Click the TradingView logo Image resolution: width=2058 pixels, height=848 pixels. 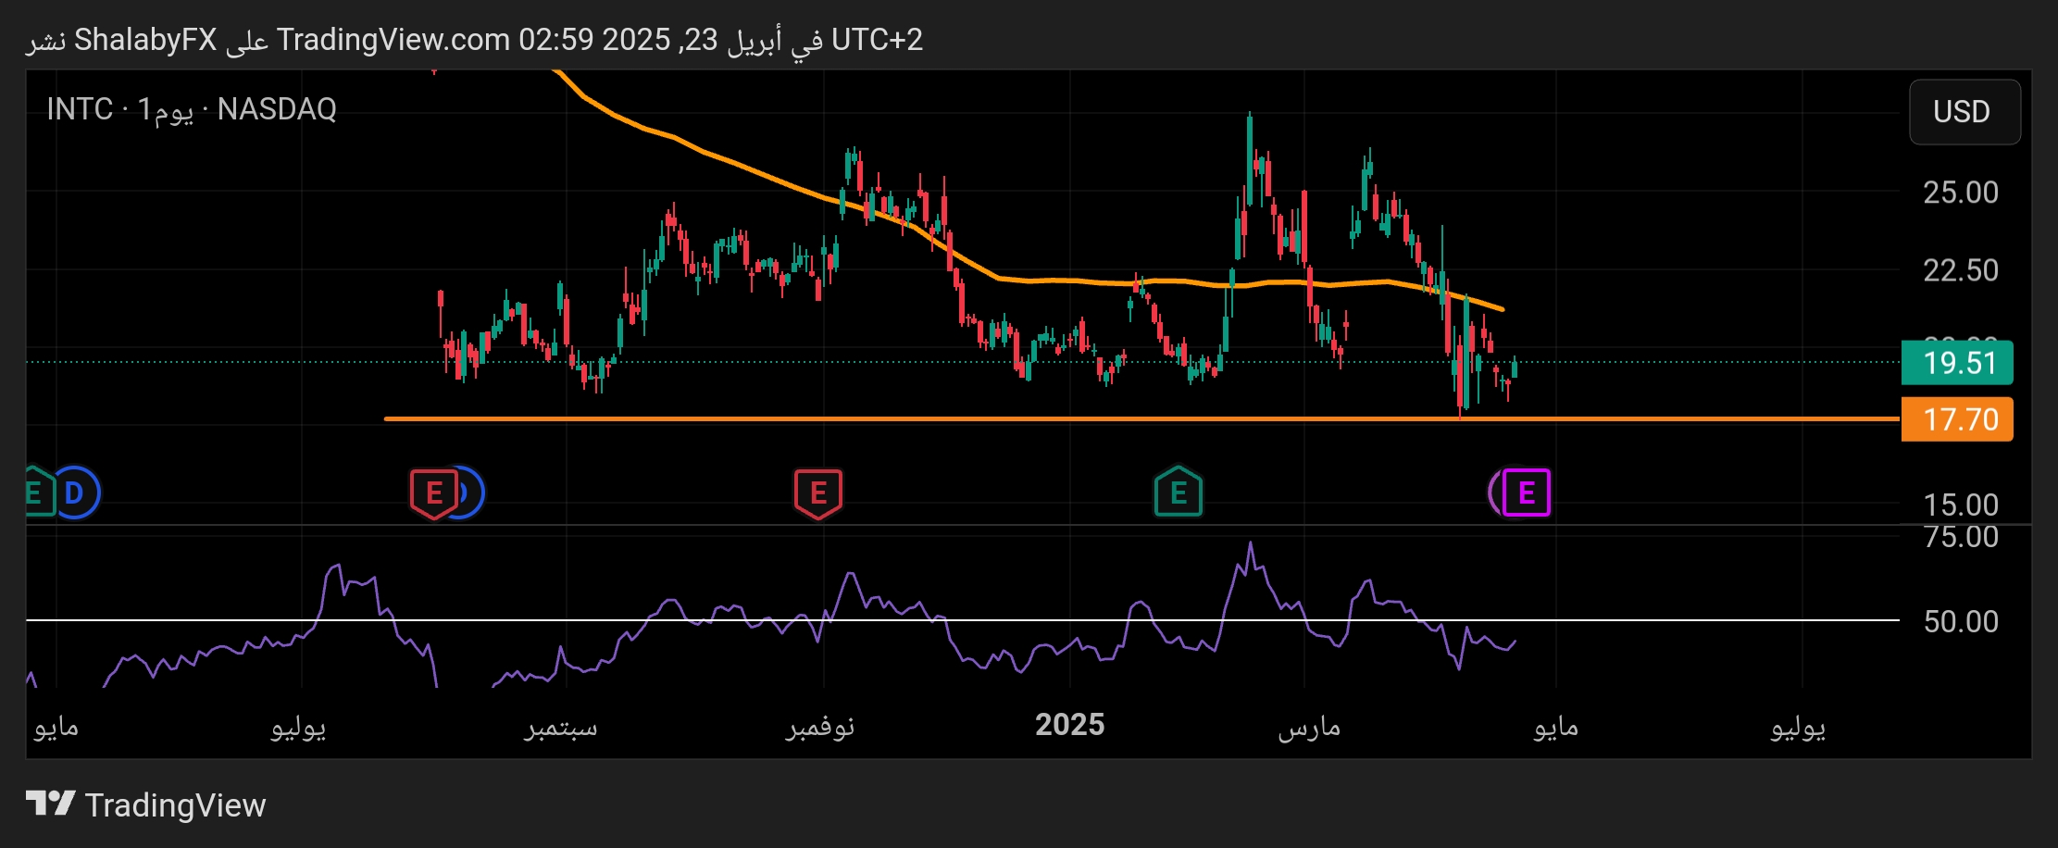[x=50, y=804]
